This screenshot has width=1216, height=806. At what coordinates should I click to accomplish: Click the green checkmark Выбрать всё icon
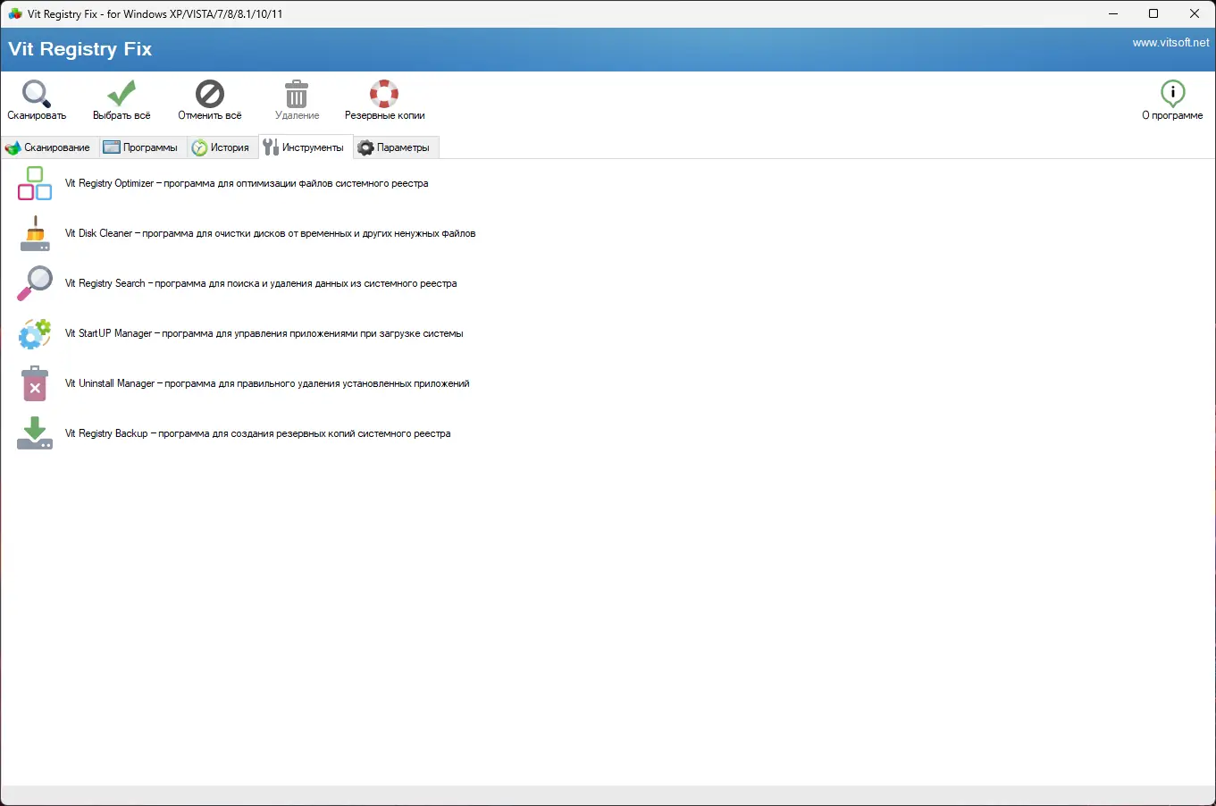[x=122, y=93]
